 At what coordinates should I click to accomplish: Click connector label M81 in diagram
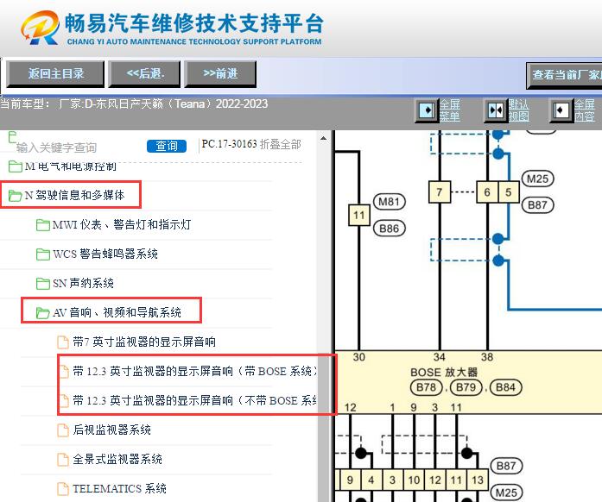tap(390, 202)
